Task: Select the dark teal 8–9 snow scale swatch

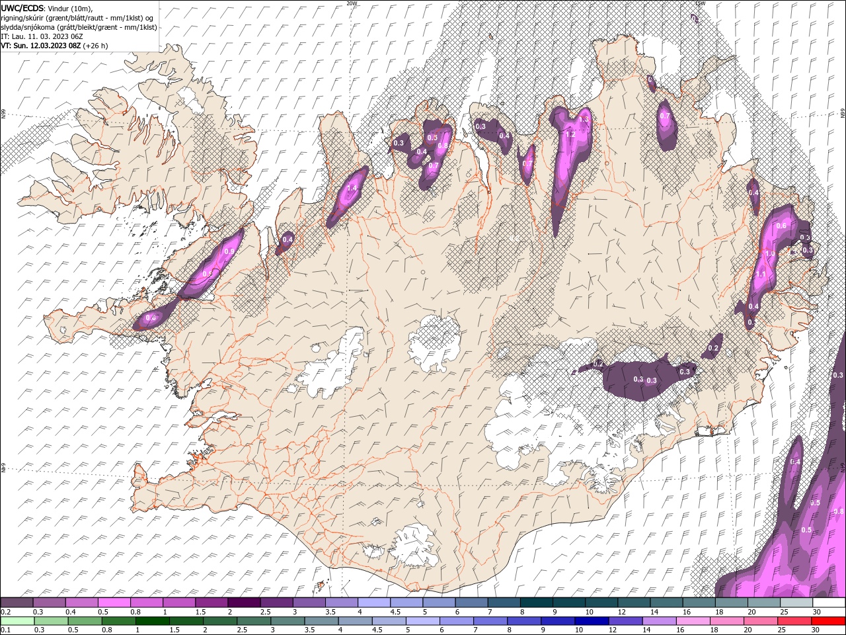Action: pos(537,603)
